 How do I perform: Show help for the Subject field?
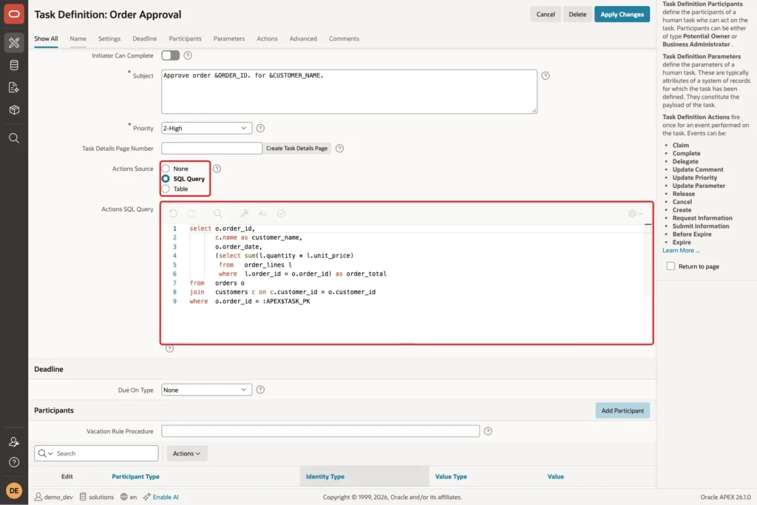[x=546, y=76]
